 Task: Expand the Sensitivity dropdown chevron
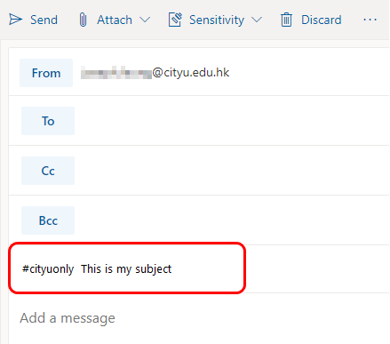pyautogui.click(x=257, y=20)
